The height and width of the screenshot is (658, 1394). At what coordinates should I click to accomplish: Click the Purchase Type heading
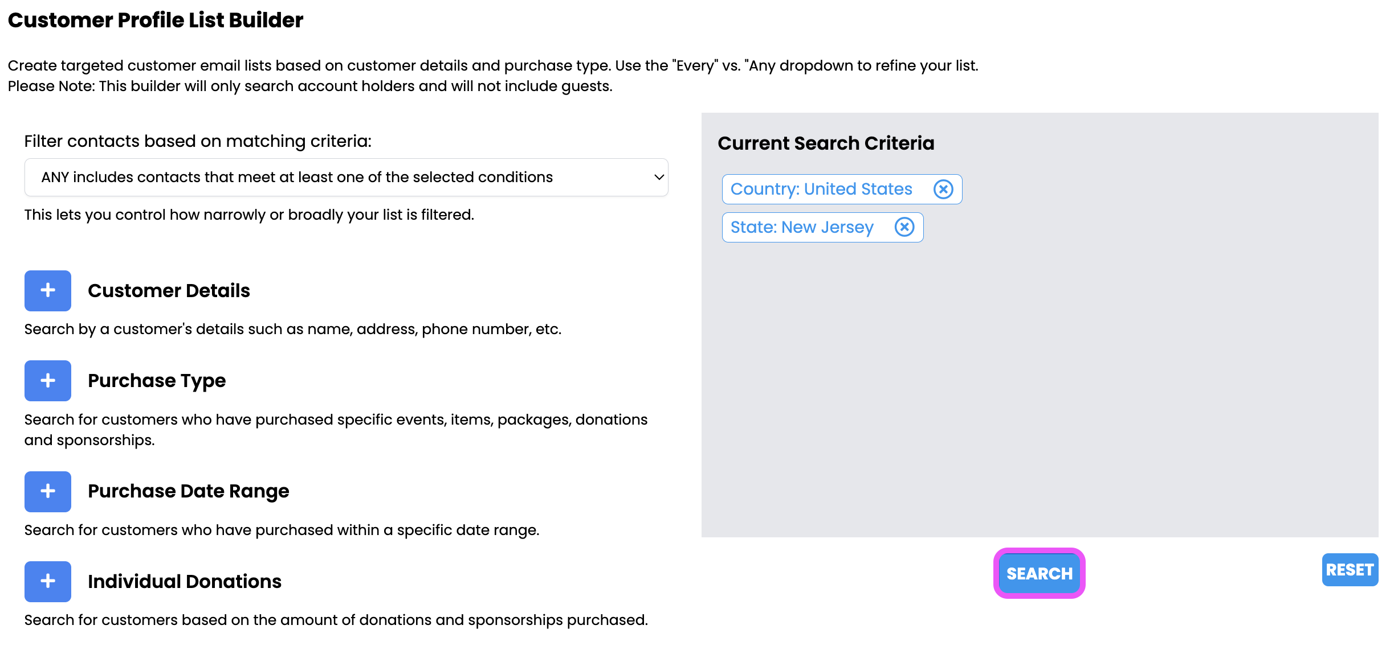click(x=157, y=380)
